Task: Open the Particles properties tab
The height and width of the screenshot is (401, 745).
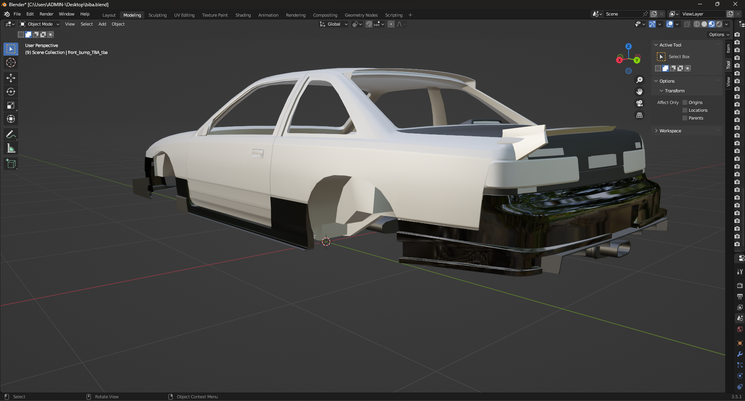Action: [740, 365]
